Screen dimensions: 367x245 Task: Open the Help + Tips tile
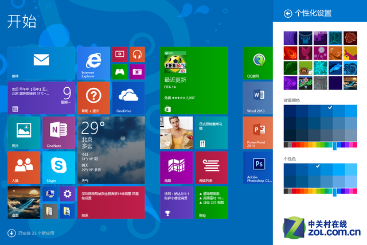[93, 98]
